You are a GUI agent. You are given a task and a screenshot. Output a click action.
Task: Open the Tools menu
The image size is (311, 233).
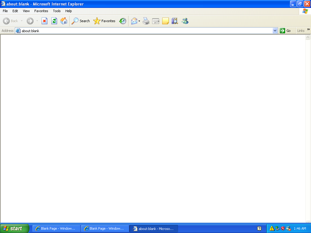(x=57, y=11)
